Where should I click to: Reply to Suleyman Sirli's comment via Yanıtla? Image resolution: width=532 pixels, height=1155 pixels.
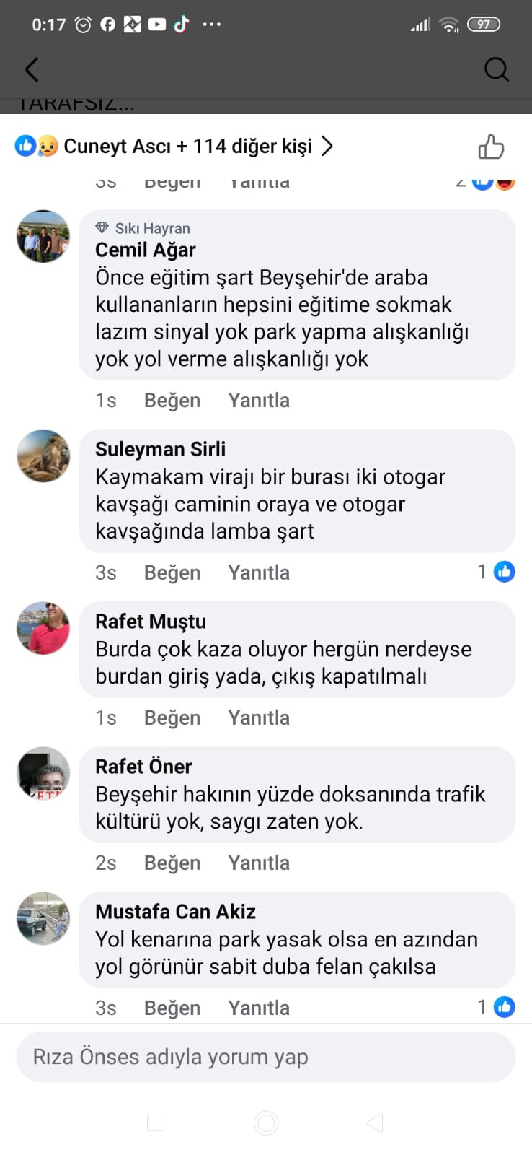point(259,572)
